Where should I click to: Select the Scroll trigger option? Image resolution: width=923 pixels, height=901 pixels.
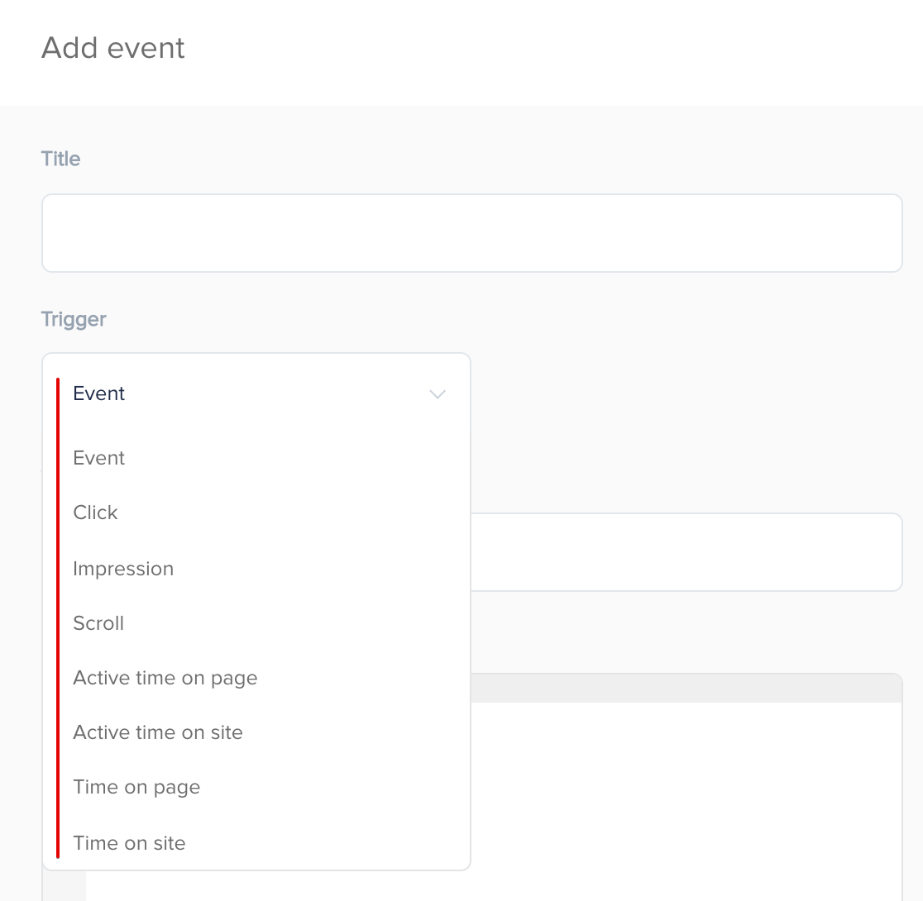(98, 623)
